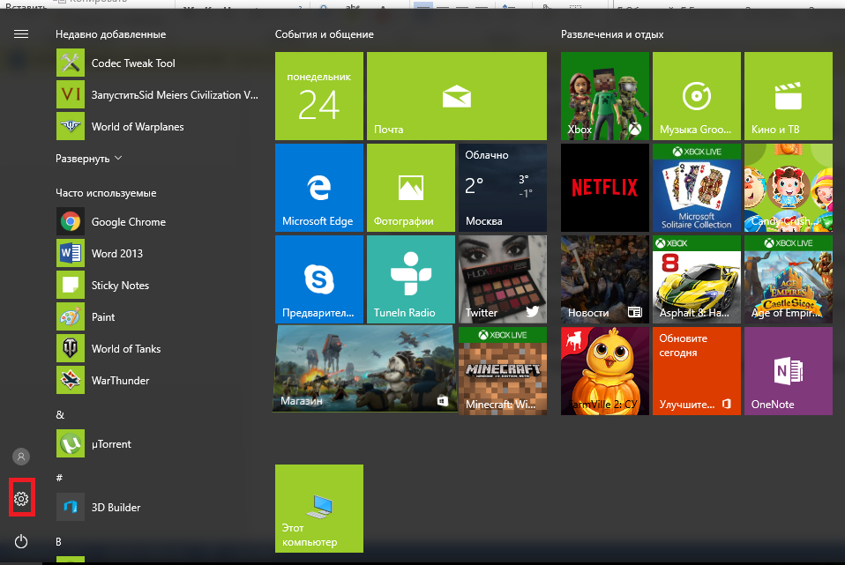Open Age of Empires Castle Siege tile
The width and height of the screenshot is (845, 565).
click(x=788, y=279)
